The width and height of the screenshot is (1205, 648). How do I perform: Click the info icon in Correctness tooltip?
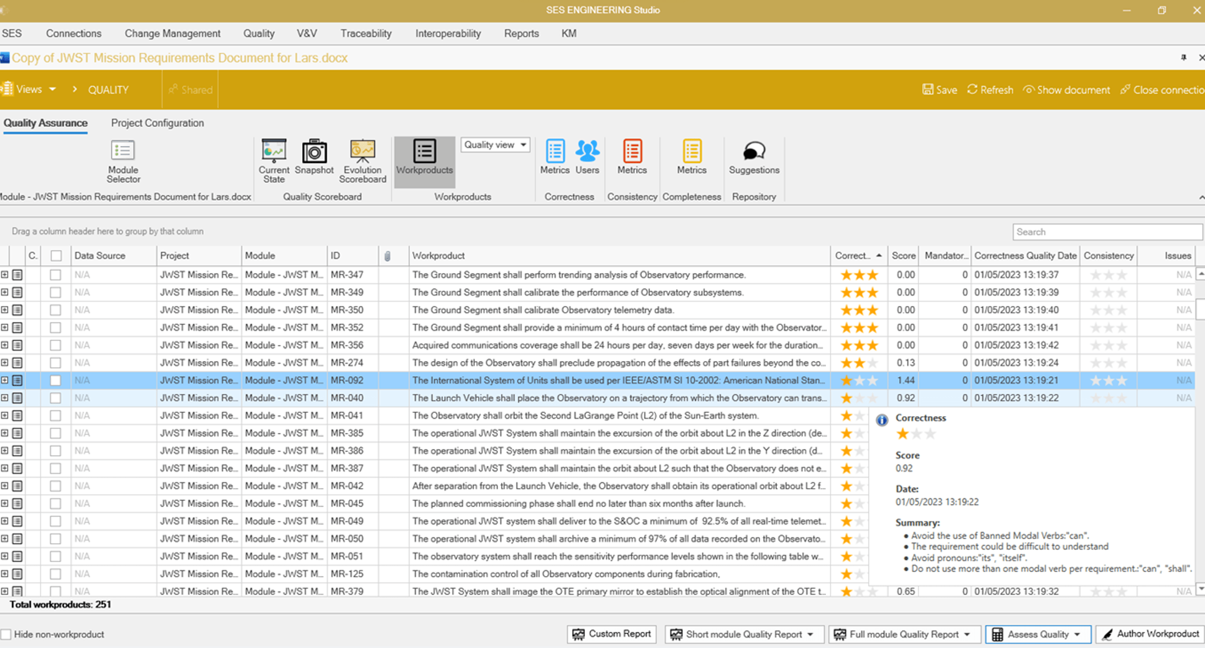pos(882,420)
